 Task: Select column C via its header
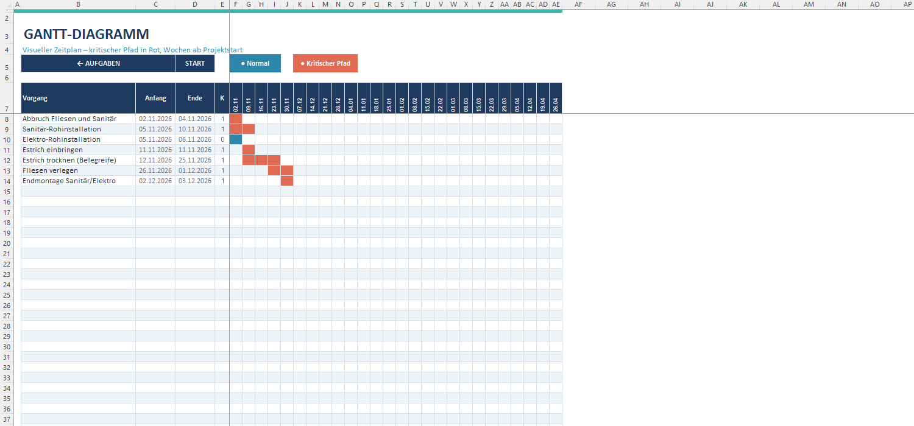155,4
